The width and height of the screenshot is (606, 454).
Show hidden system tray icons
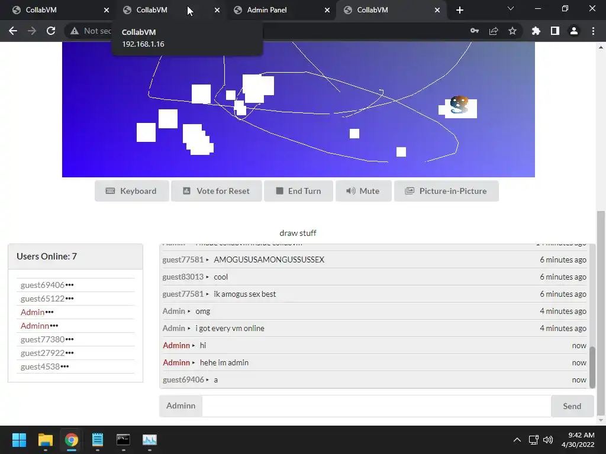tap(517, 440)
